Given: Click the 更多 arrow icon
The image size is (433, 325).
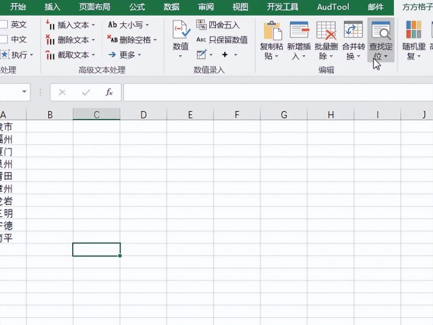Looking at the screenshot, I should (112, 55).
